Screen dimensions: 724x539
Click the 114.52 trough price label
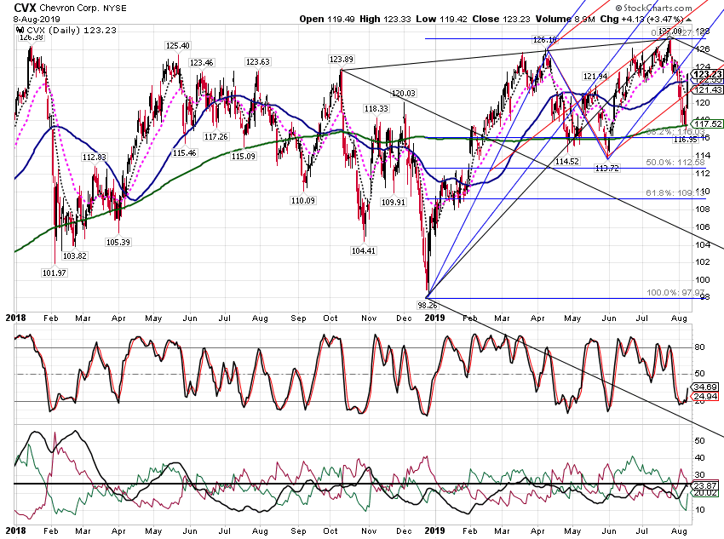tap(567, 161)
